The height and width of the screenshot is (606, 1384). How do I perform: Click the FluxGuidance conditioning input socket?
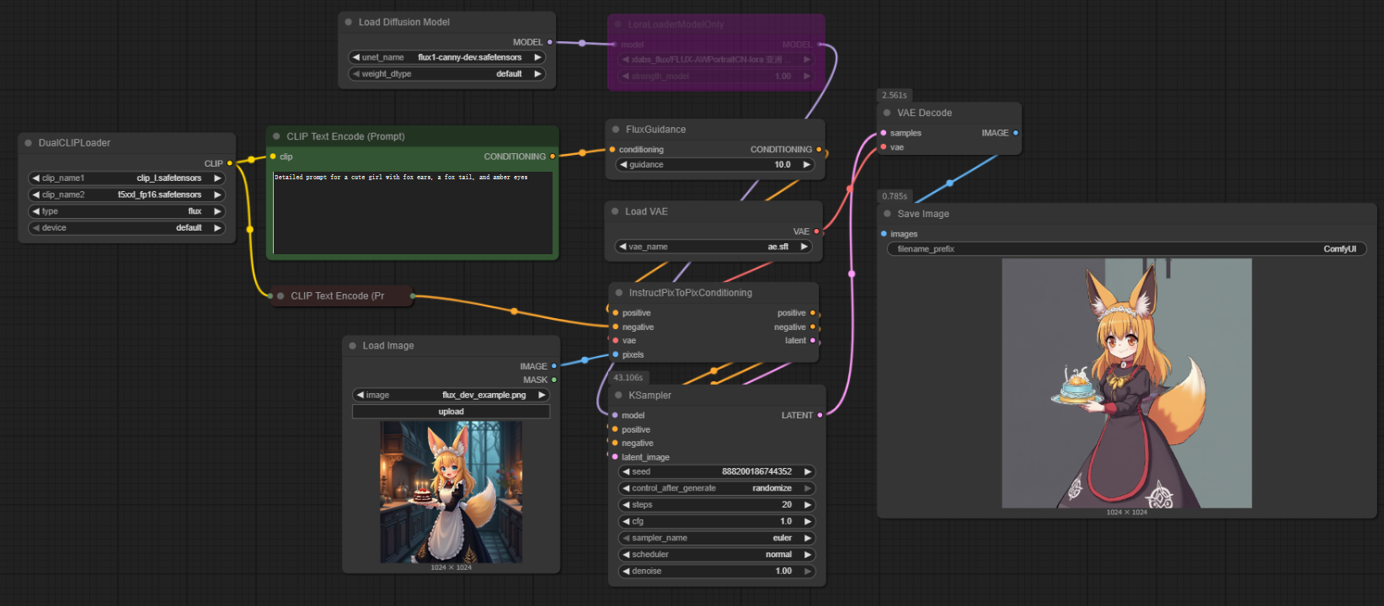coord(612,150)
